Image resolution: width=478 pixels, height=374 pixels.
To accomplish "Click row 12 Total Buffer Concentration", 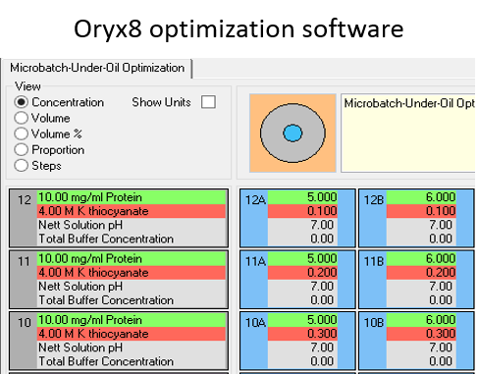I will click(x=132, y=239).
